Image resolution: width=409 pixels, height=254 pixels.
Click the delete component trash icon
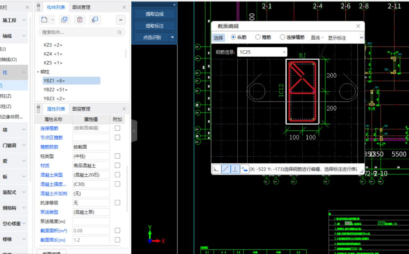point(80,20)
